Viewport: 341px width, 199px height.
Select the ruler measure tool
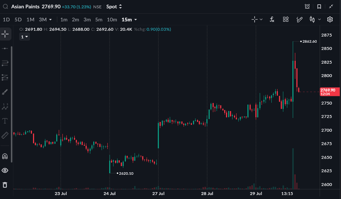pyautogui.click(x=5, y=135)
